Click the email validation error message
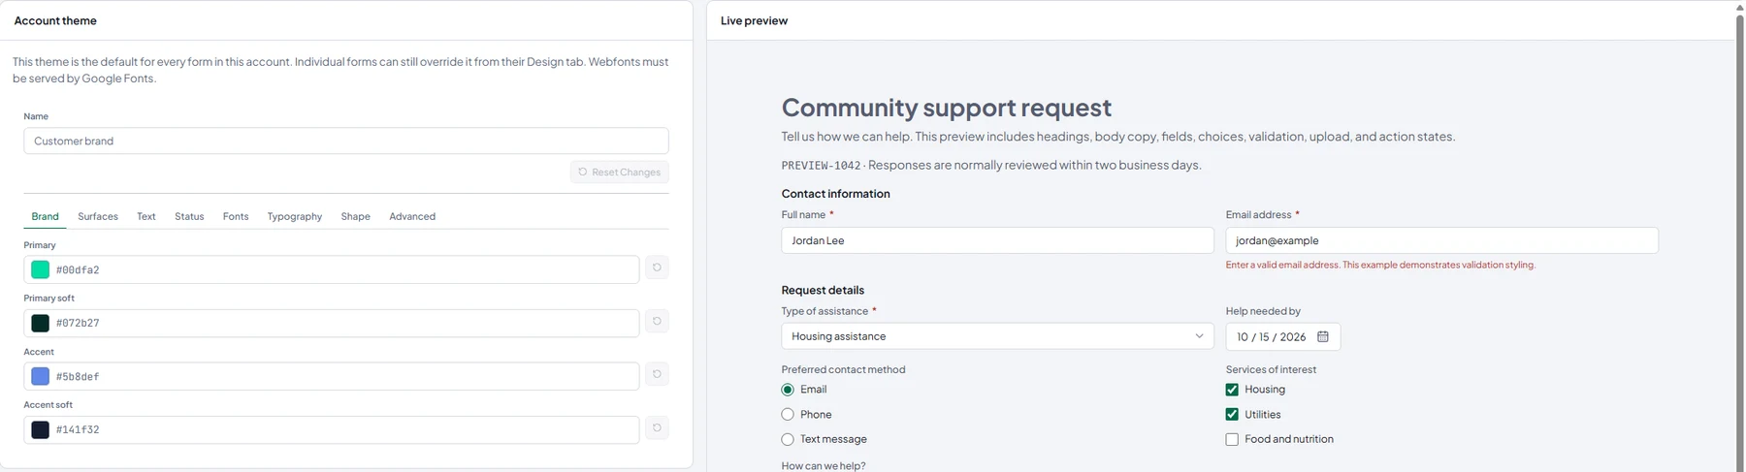 pos(1380,265)
